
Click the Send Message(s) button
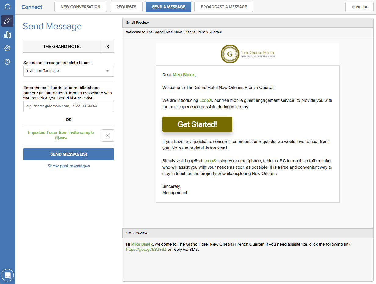click(69, 154)
